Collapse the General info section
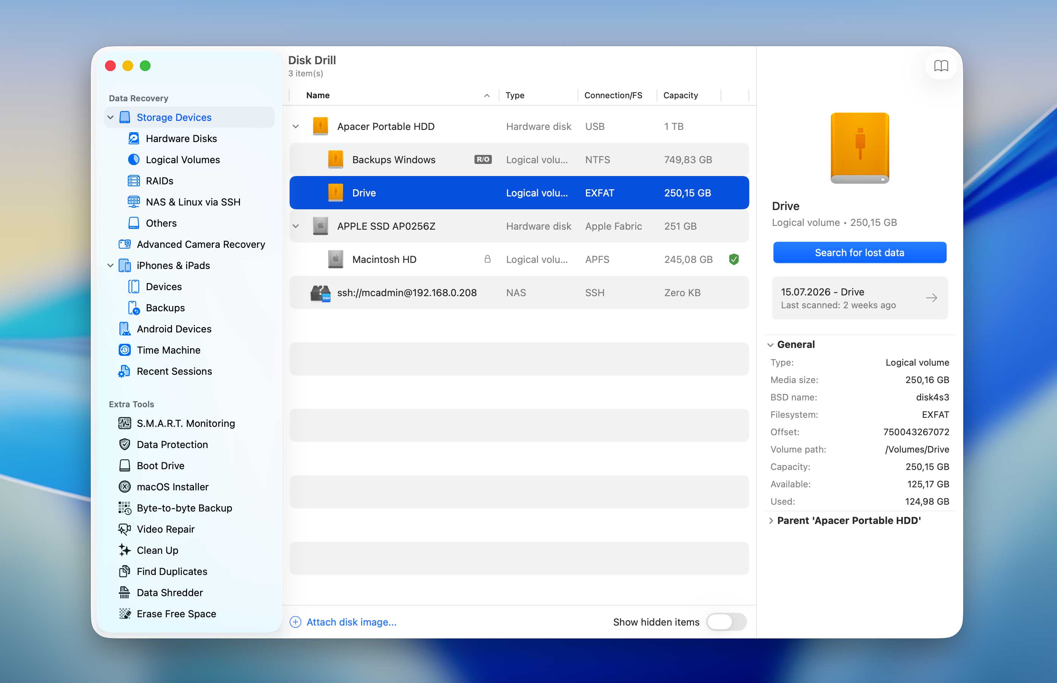The image size is (1057, 683). point(771,345)
